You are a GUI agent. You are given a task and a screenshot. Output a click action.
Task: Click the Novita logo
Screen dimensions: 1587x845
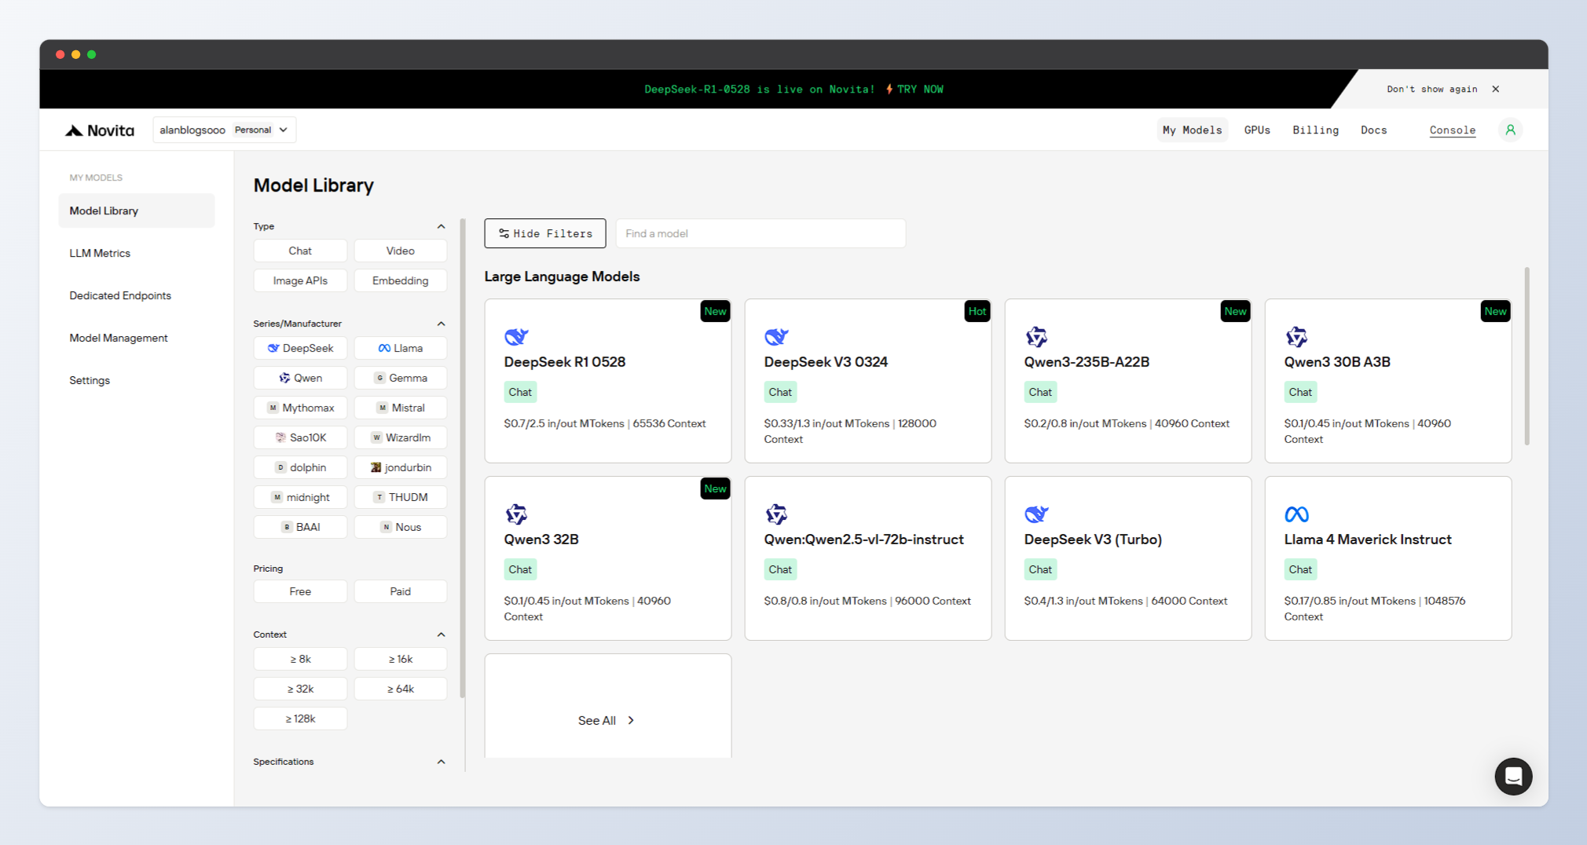100,130
